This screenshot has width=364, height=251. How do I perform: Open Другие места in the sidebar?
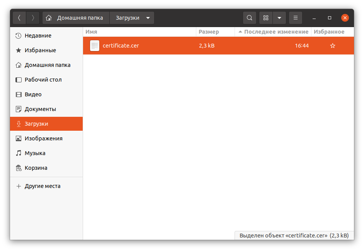point(46,186)
